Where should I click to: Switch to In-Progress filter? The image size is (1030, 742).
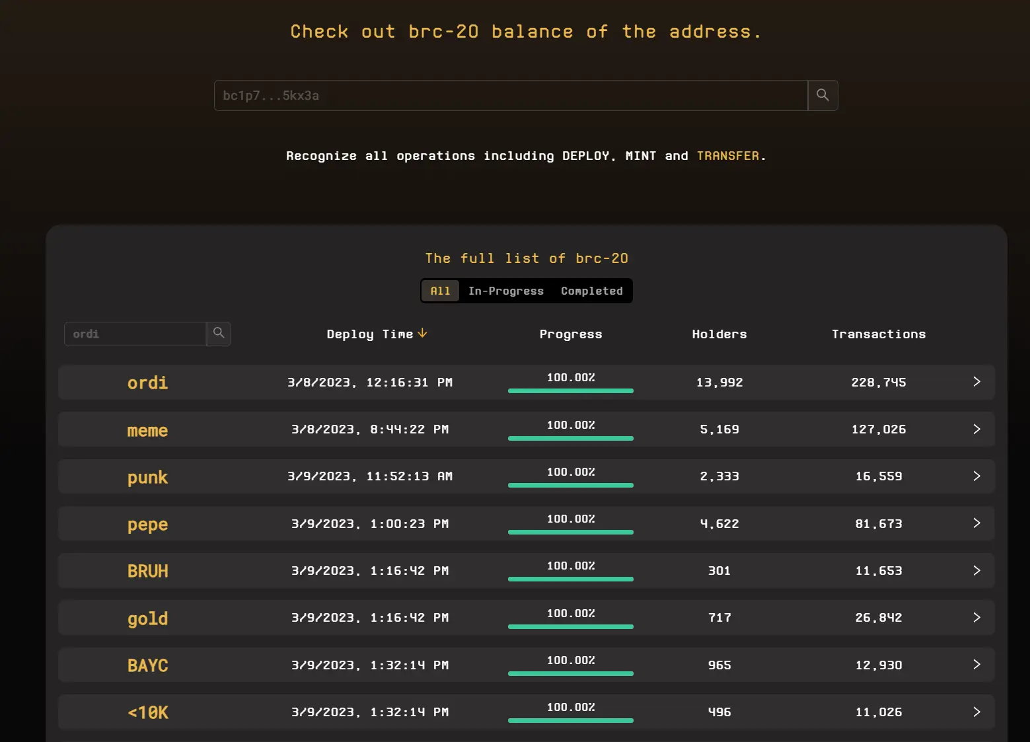(x=506, y=291)
